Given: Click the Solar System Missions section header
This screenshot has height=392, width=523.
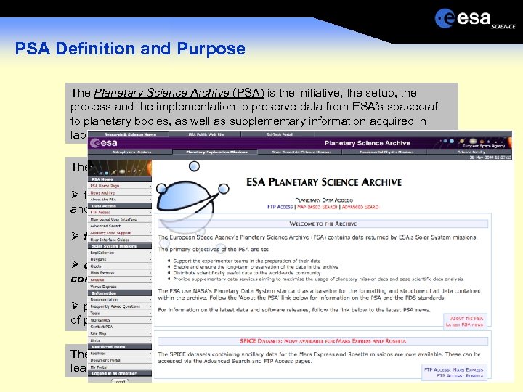Looking at the screenshot, I should pyautogui.click(x=120, y=246).
